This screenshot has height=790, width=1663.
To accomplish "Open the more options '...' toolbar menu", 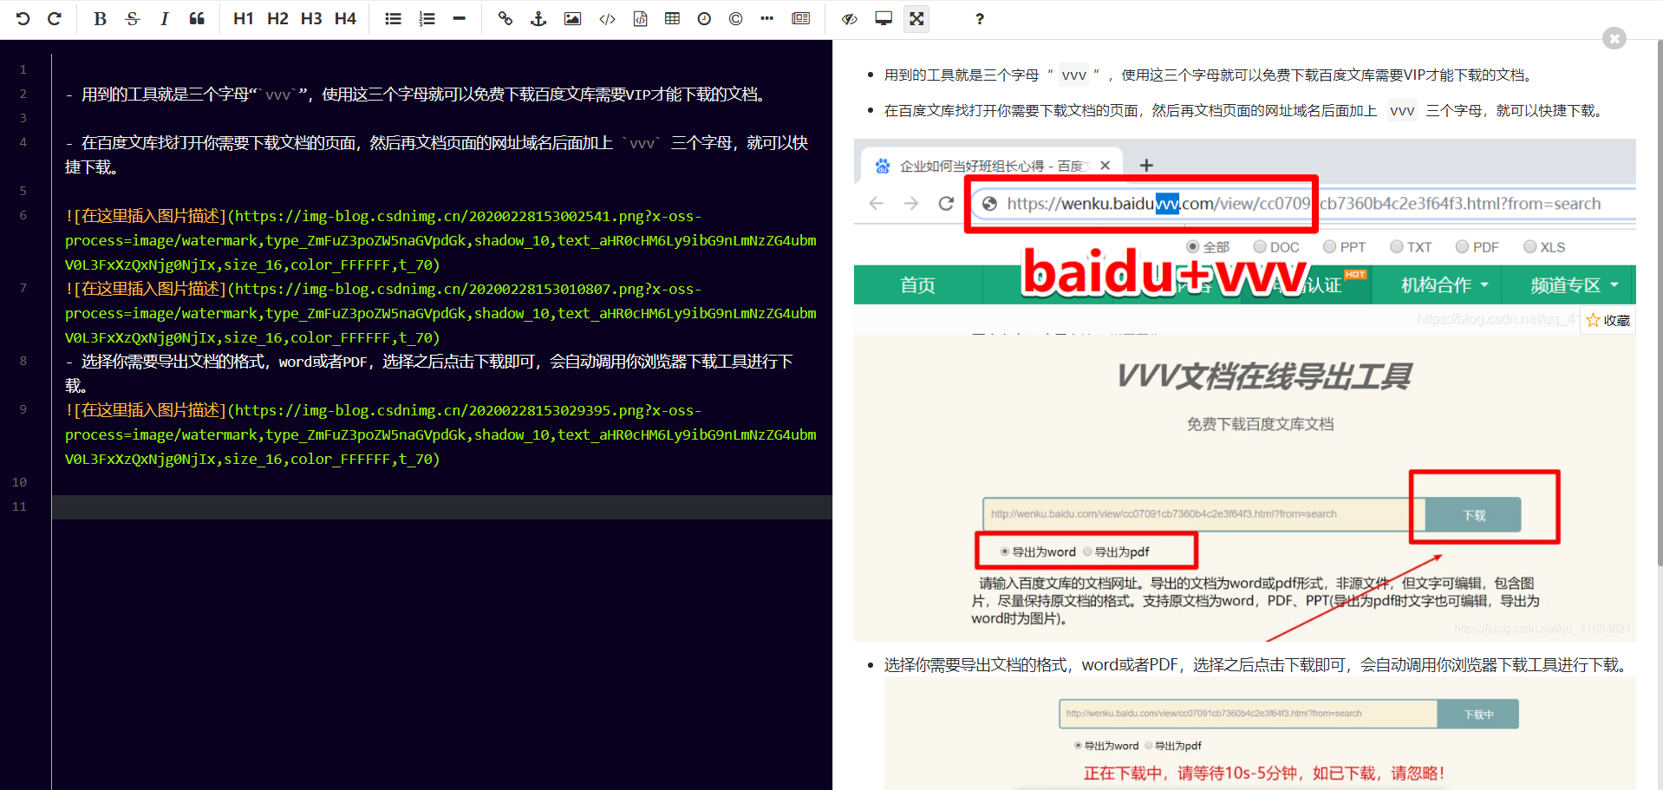I will tap(766, 18).
